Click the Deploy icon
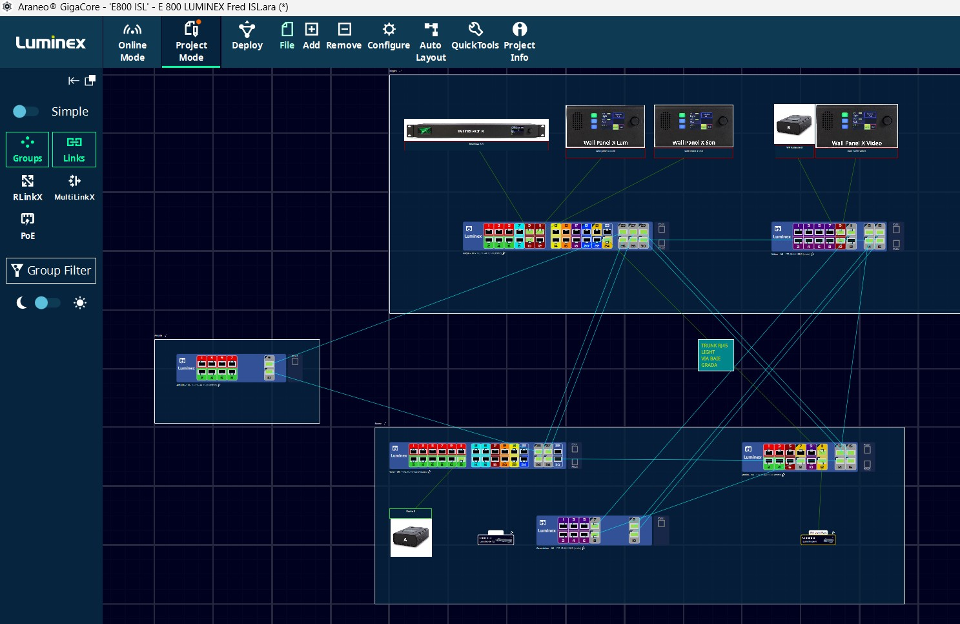The width and height of the screenshot is (960, 624). pyautogui.click(x=247, y=36)
